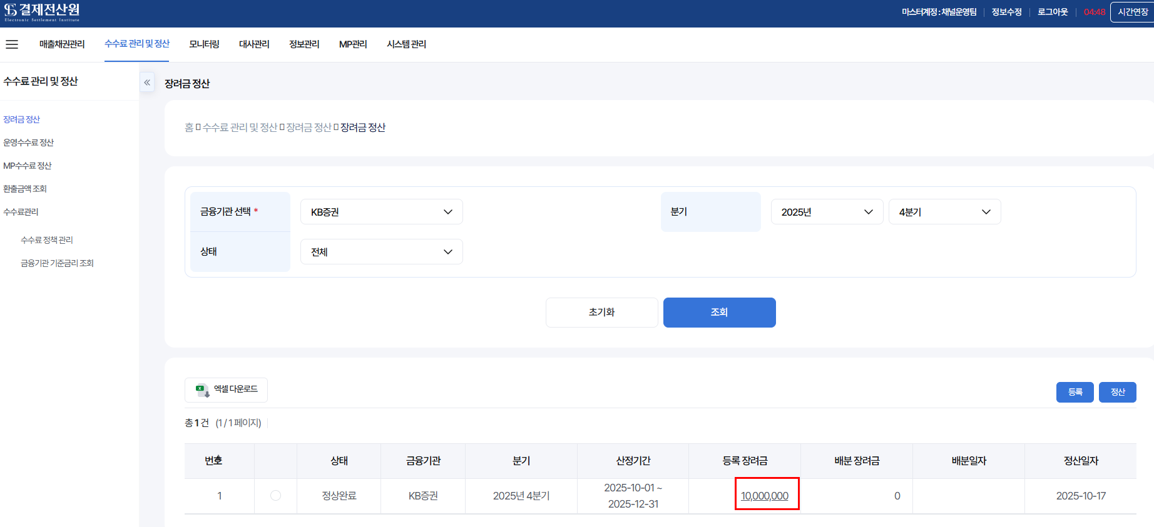Go to the 모니터링 menu

(204, 44)
